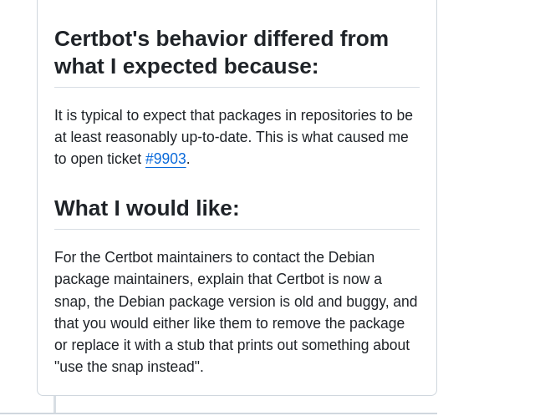Click the paragraph starting "For the Certbot maintainers"

tap(236, 312)
